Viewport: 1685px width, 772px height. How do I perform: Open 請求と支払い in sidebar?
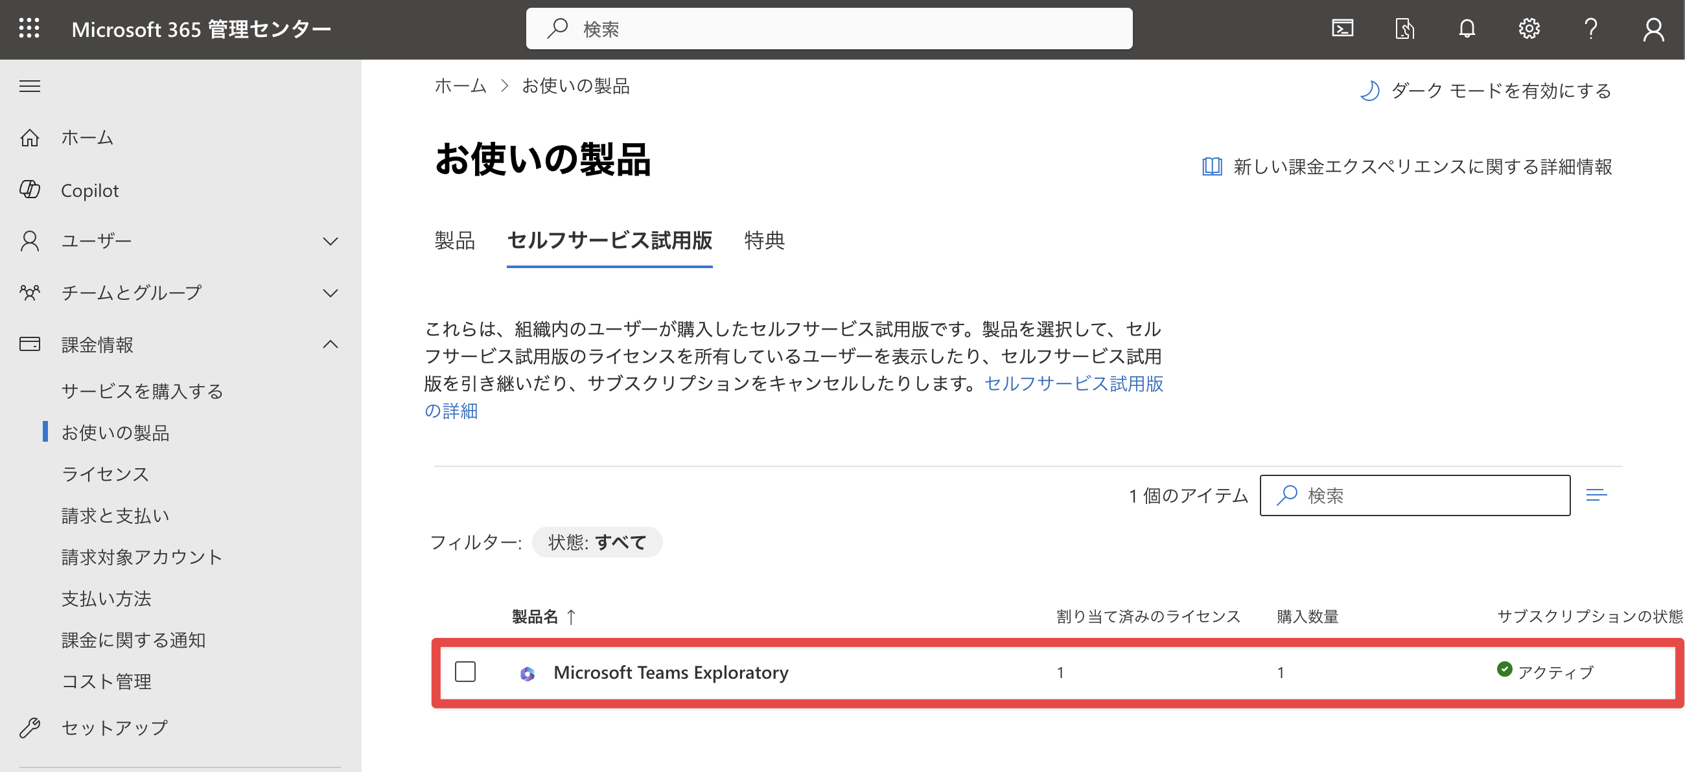pos(115,516)
